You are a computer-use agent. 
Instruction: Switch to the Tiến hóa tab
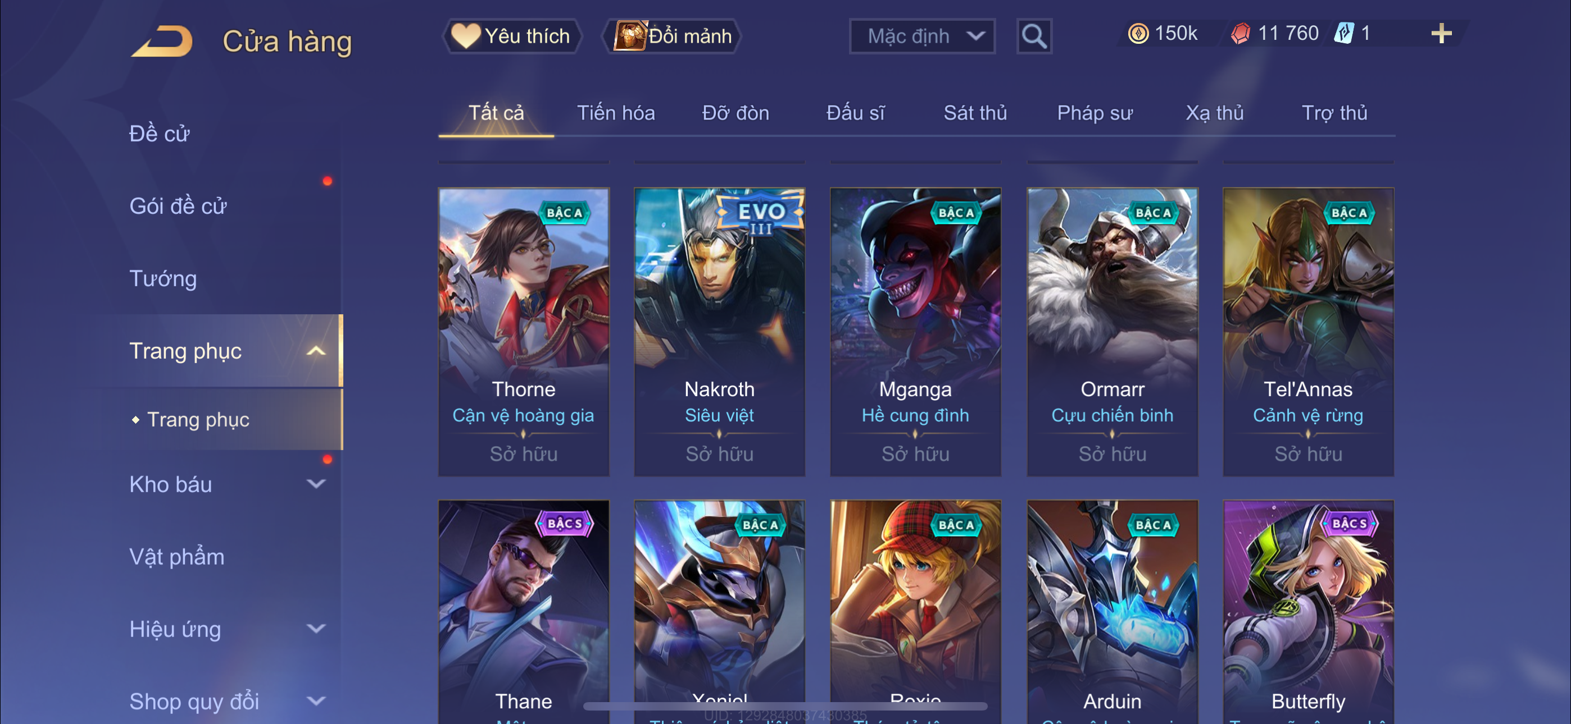pos(616,113)
